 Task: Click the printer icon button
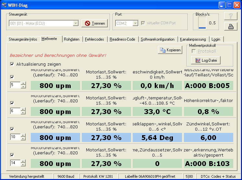click(231, 27)
